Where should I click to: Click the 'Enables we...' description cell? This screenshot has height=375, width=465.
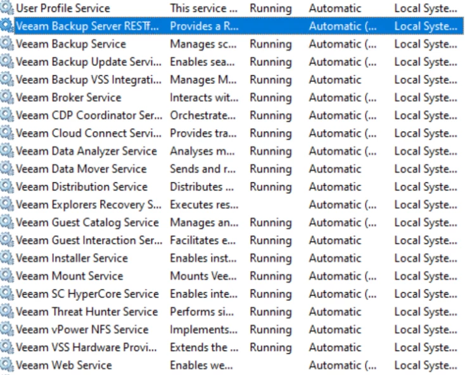(x=201, y=365)
